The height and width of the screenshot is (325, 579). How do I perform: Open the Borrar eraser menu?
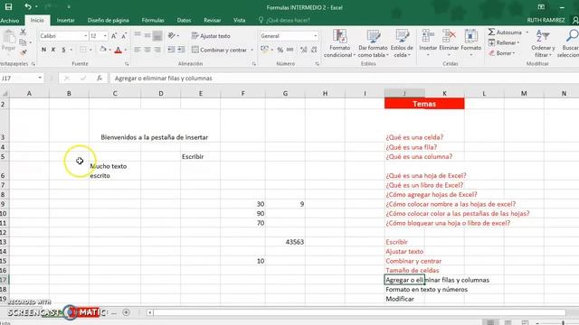tap(502, 53)
